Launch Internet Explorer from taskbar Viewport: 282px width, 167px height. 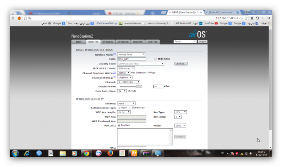pyautogui.click(x=27, y=153)
